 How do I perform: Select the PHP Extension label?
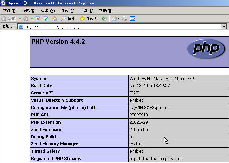pyautogui.click(x=46, y=122)
